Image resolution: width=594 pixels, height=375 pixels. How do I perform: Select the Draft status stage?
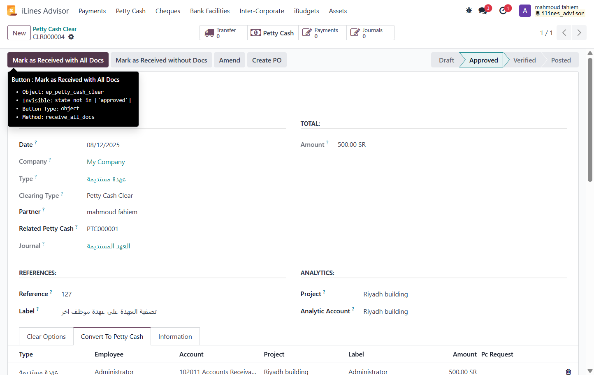(446, 60)
